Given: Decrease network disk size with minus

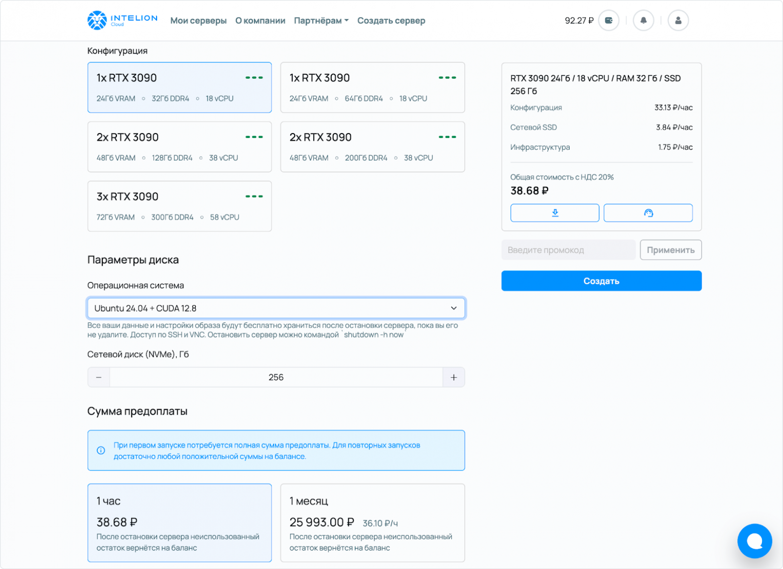Looking at the screenshot, I should (99, 377).
